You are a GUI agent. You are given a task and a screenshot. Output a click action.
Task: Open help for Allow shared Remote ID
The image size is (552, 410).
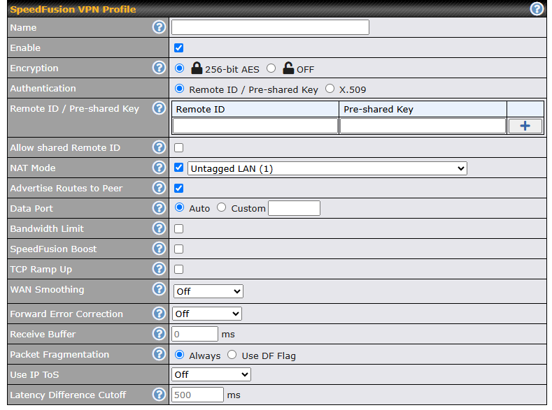coord(159,147)
